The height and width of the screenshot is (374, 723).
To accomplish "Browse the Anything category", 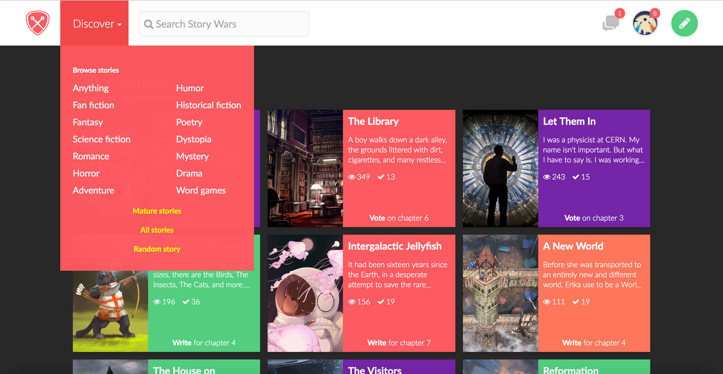I will [x=91, y=88].
